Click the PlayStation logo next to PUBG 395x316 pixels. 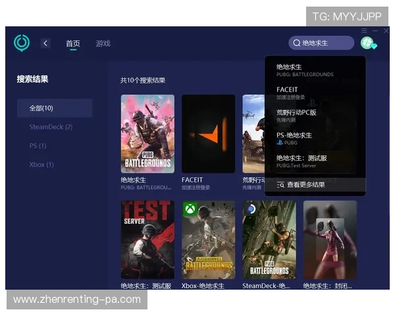point(280,143)
